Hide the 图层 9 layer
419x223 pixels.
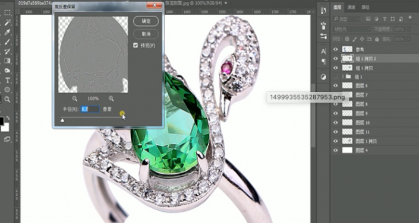pyautogui.click(x=336, y=113)
